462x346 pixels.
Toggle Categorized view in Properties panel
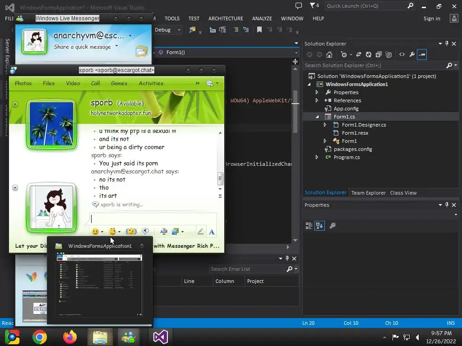pyautogui.click(x=309, y=226)
